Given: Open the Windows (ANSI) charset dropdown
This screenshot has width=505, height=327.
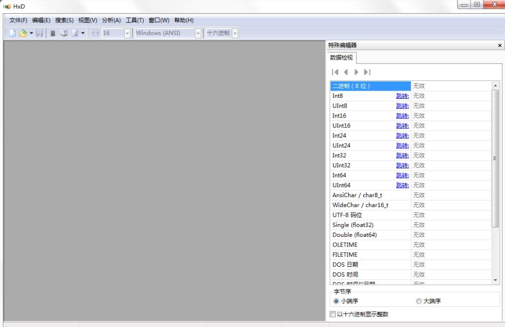Looking at the screenshot, I should tap(198, 33).
